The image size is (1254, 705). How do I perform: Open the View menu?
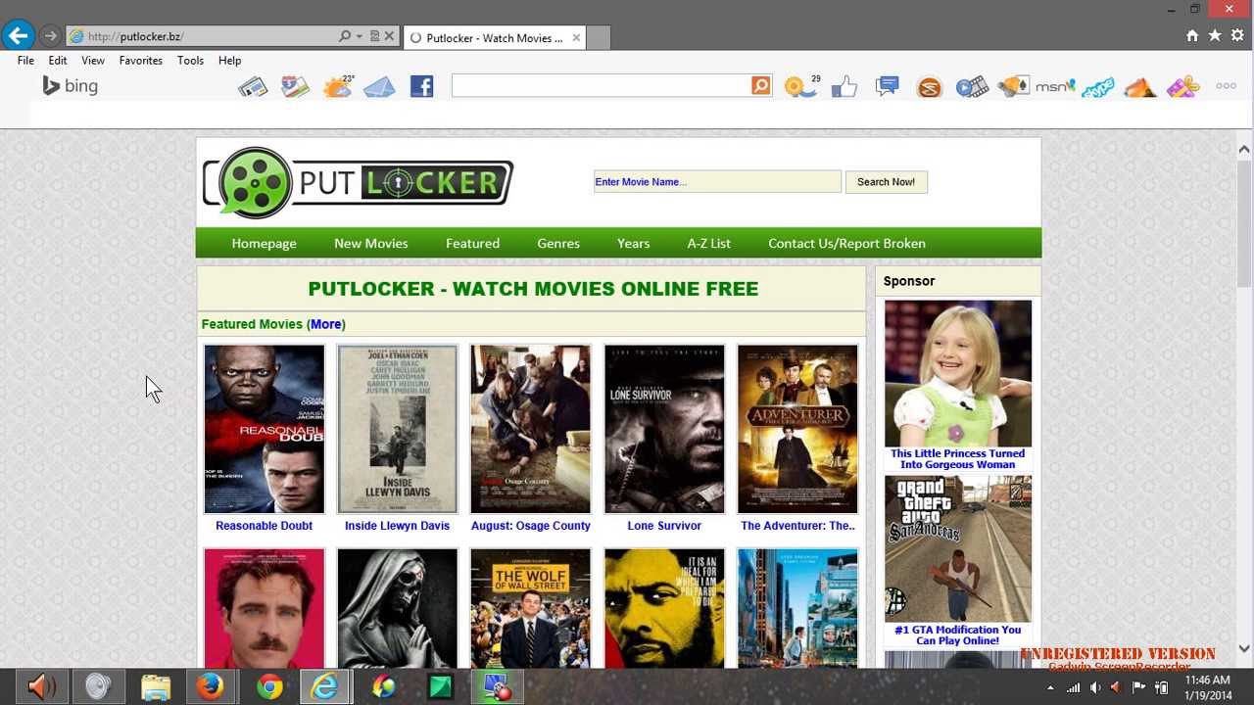click(x=93, y=61)
